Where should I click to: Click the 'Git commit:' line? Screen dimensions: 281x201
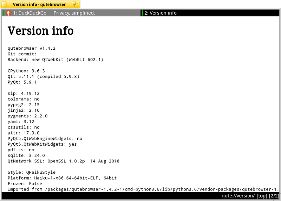tap(22, 54)
